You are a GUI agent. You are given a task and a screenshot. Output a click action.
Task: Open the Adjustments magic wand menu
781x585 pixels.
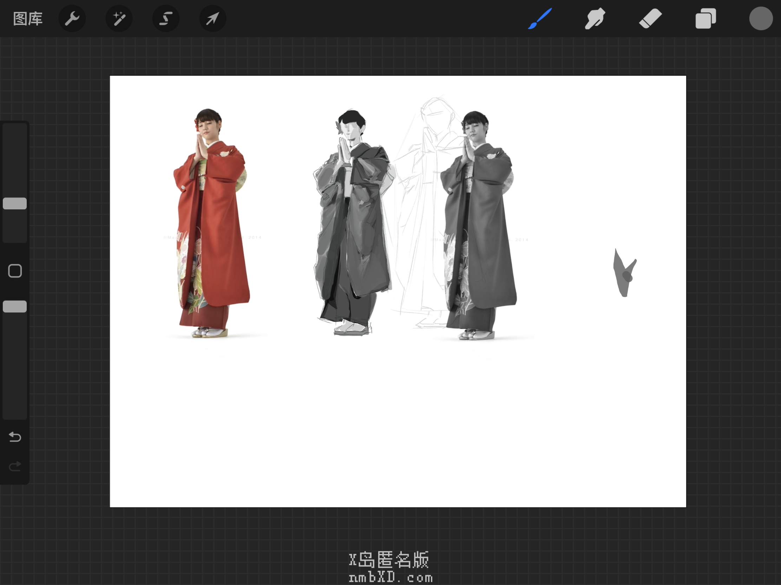(119, 19)
